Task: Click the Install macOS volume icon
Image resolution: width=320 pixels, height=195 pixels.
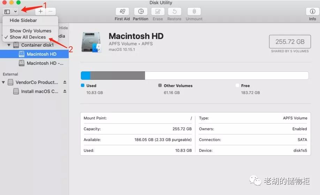Action: 16,91
